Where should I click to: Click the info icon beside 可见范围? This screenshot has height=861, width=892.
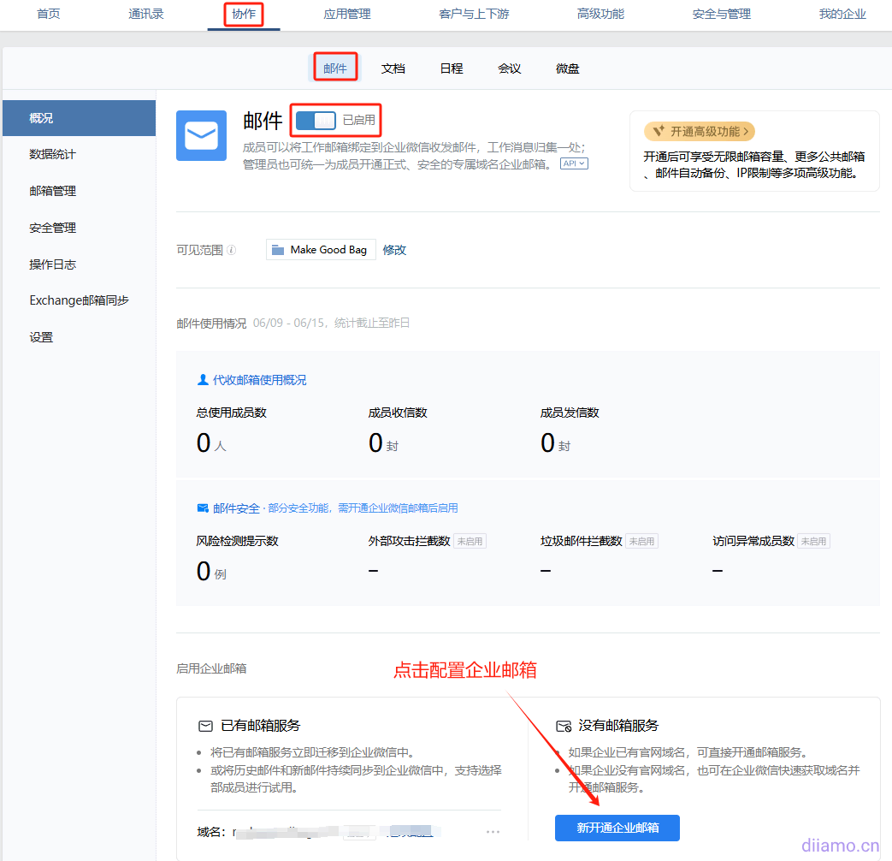[232, 250]
